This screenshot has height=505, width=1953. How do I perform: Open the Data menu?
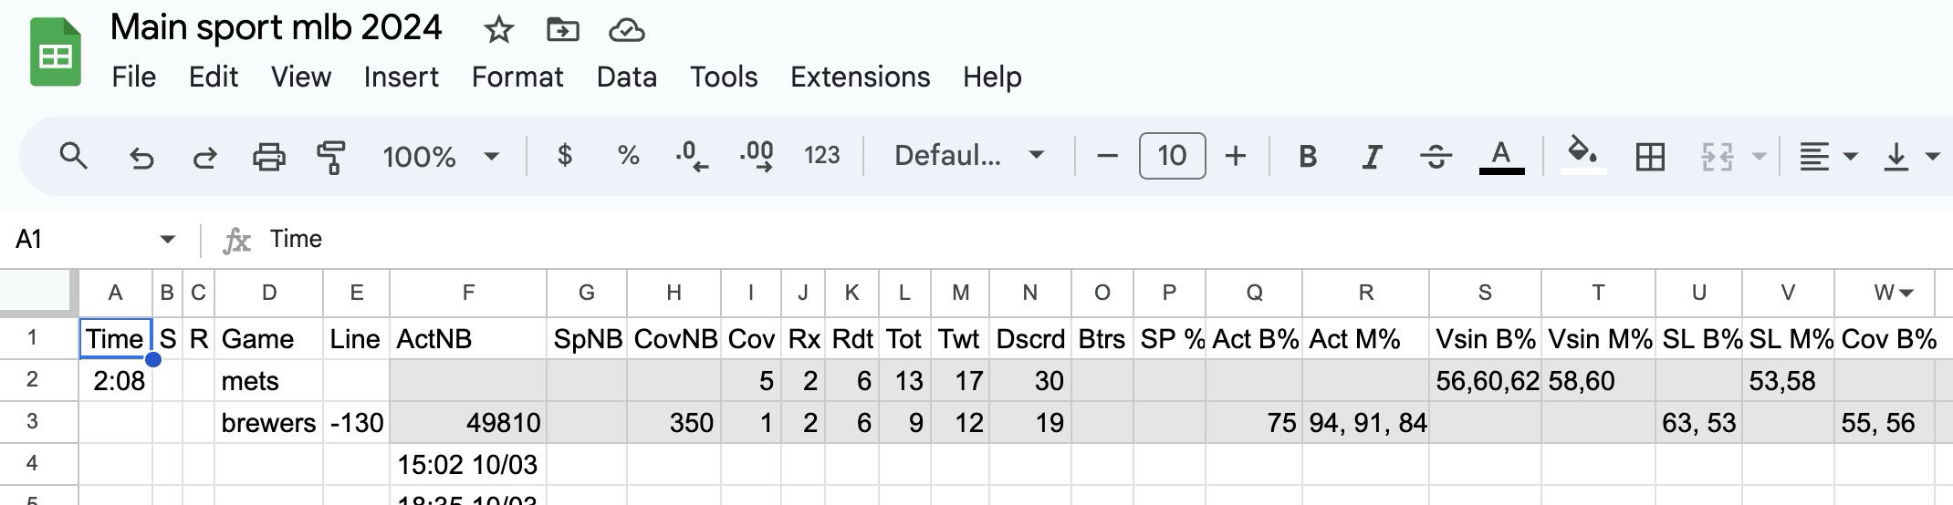click(626, 77)
